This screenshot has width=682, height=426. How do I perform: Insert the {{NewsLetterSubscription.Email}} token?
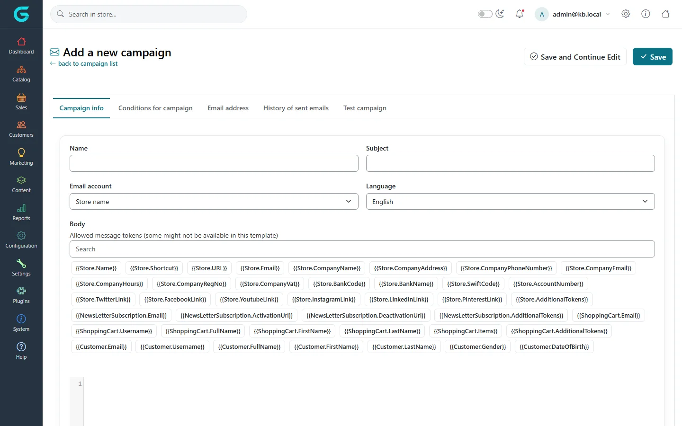121,316
